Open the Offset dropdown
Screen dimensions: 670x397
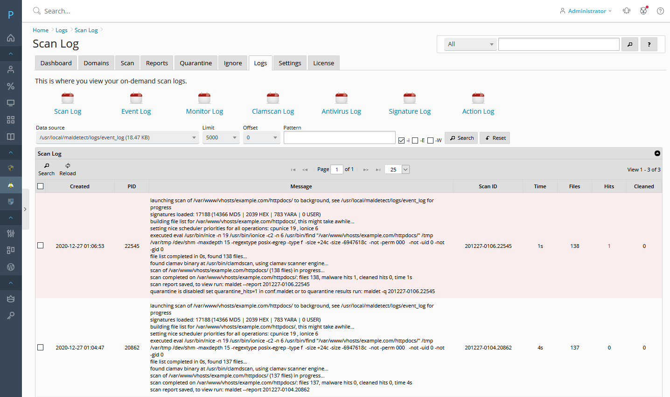point(262,137)
